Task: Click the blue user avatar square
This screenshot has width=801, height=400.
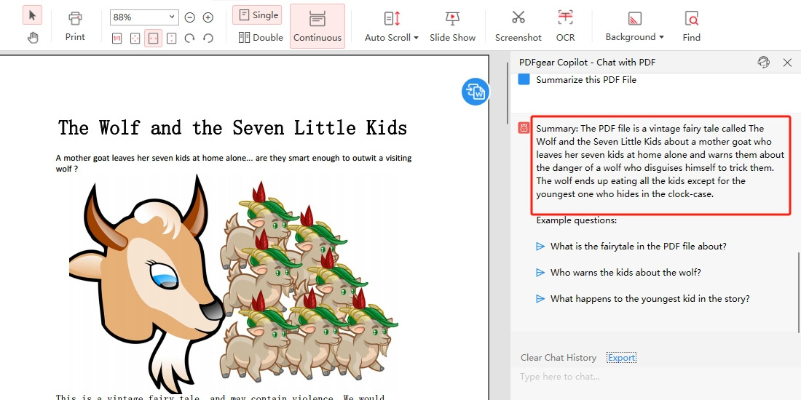Action: pos(524,79)
